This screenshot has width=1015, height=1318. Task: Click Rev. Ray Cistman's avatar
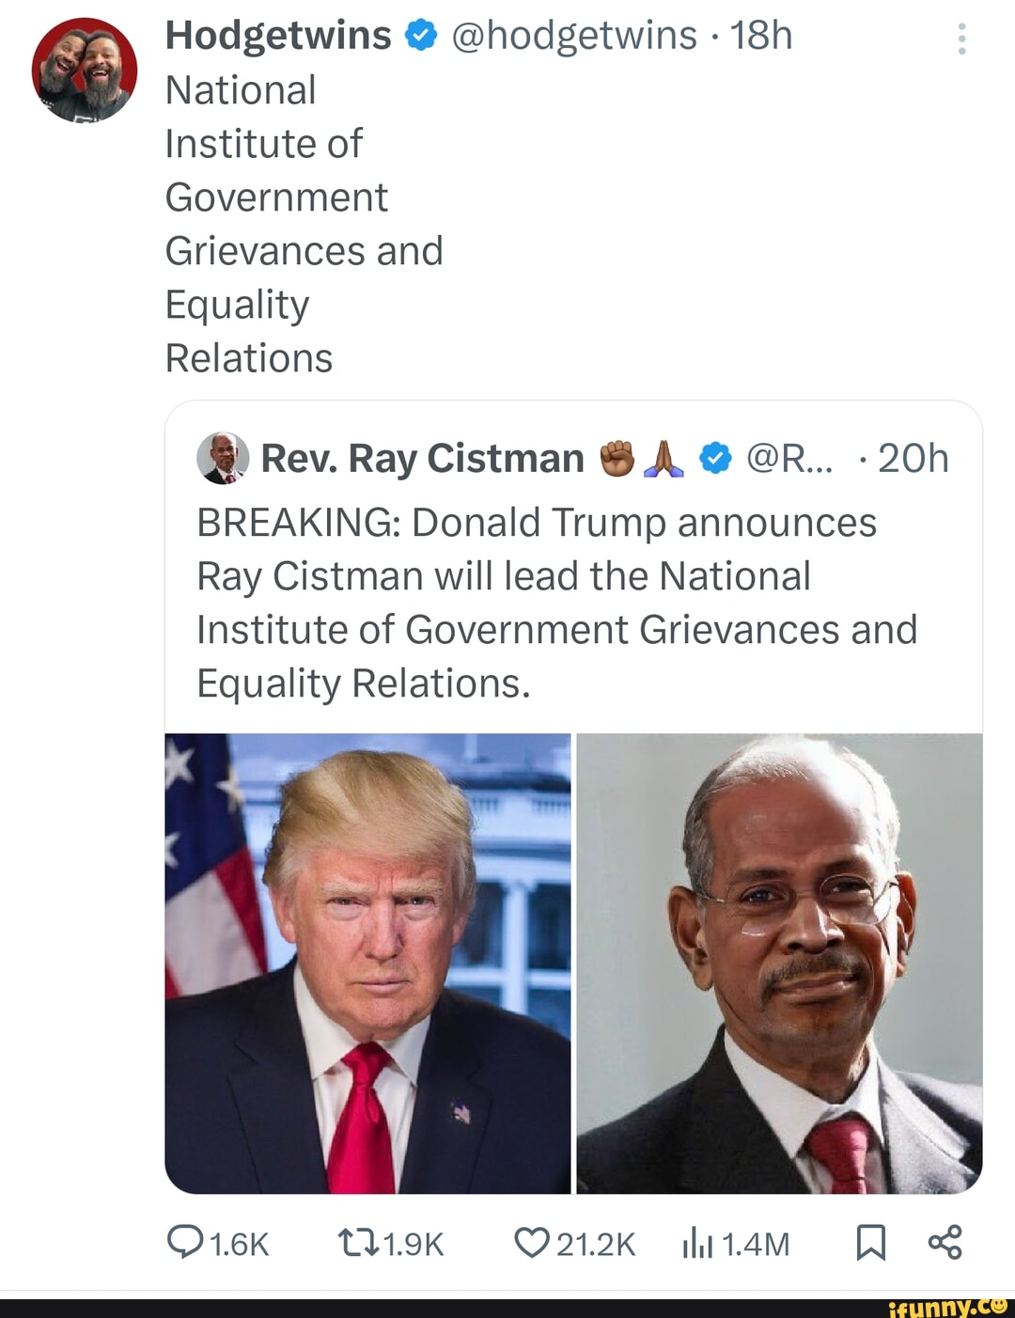coord(223,458)
